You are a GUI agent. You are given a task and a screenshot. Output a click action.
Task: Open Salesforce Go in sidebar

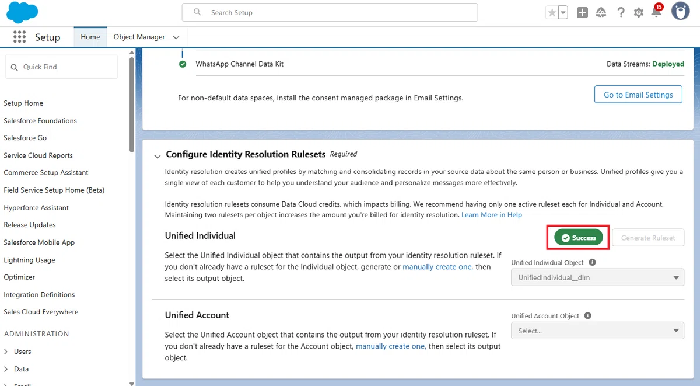click(25, 138)
